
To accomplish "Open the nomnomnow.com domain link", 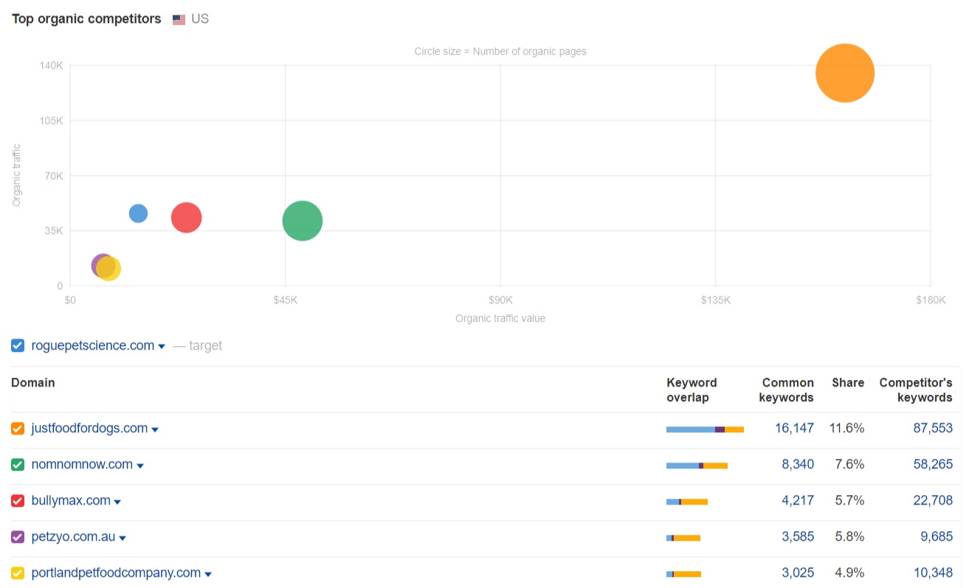I will (x=82, y=465).
